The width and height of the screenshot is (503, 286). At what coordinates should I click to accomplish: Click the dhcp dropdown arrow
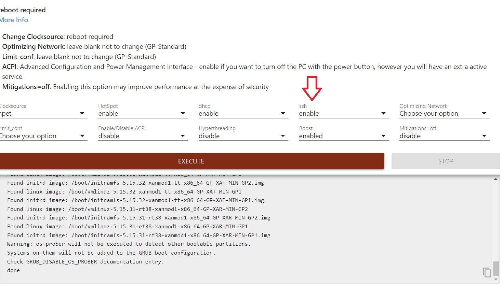(283, 114)
